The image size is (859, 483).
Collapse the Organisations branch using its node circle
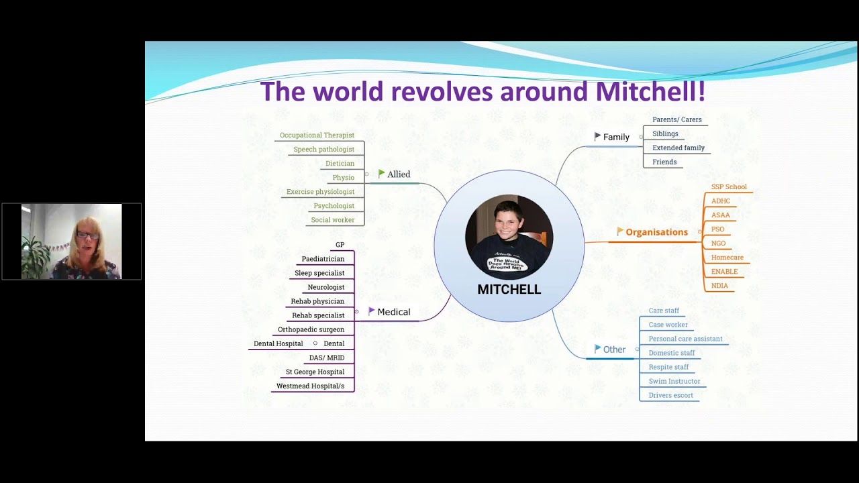pyautogui.click(x=700, y=232)
